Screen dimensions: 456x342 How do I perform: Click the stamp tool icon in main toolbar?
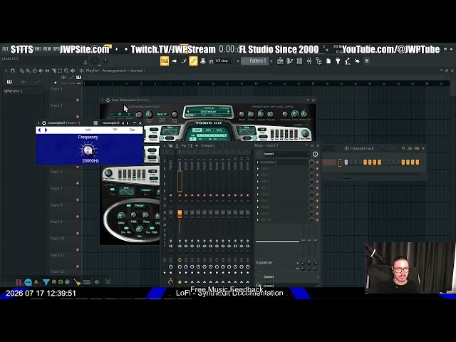tap(203, 61)
